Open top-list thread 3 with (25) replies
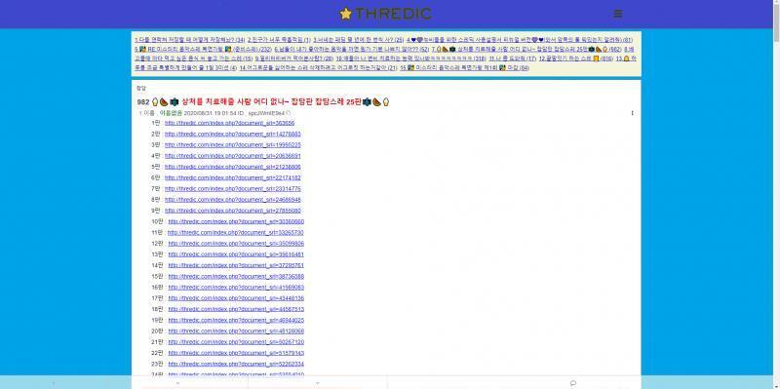The height and width of the screenshot is (389, 780). tap(358, 39)
